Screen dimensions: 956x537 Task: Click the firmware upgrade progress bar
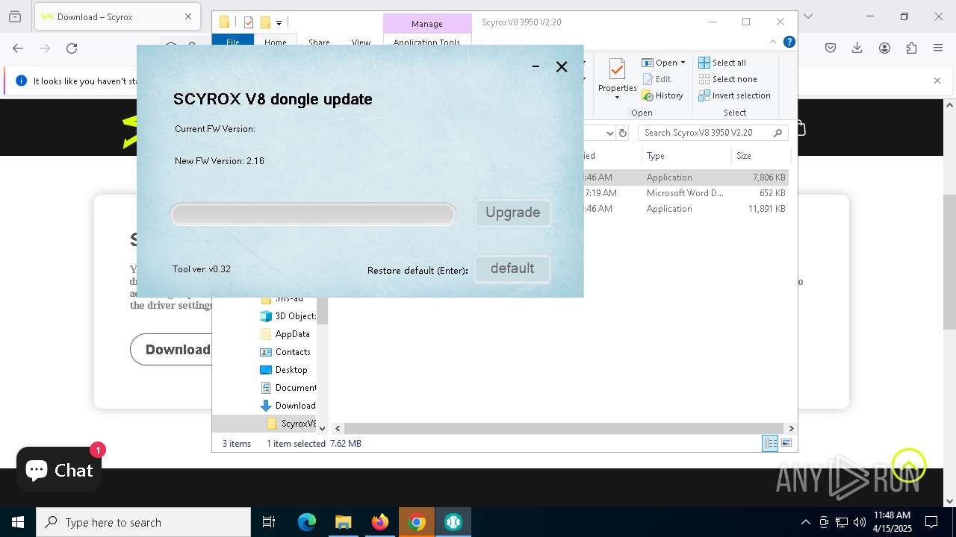pos(313,214)
